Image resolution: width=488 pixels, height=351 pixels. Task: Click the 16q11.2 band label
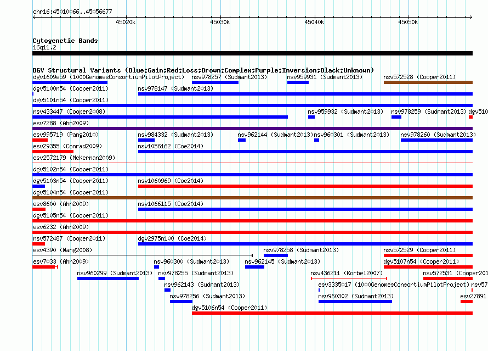(x=44, y=47)
